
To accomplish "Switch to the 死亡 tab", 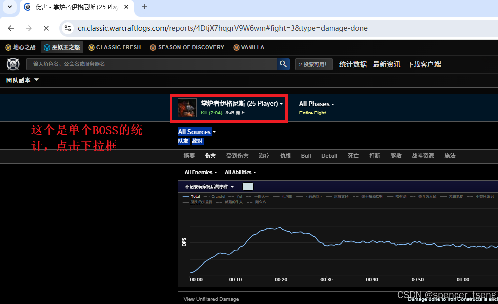I will pyautogui.click(x=353, y=156).
